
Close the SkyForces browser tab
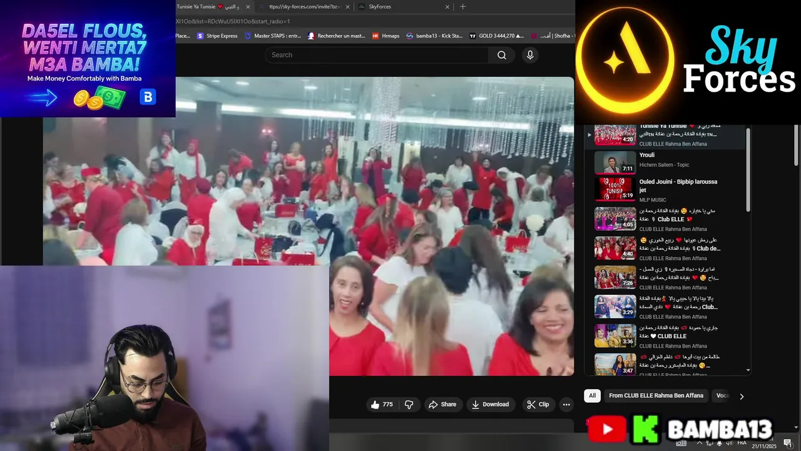(x=447, y=7)
